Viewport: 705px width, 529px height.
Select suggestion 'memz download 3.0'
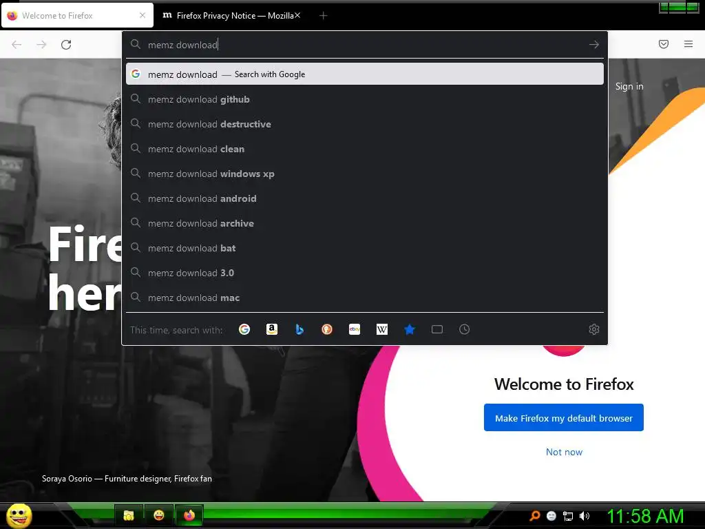(x=365, y=273)
